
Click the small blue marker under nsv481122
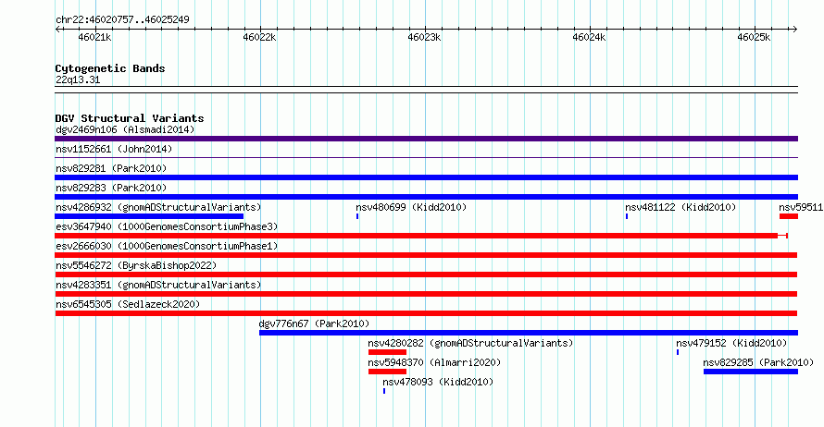(627, 216)
